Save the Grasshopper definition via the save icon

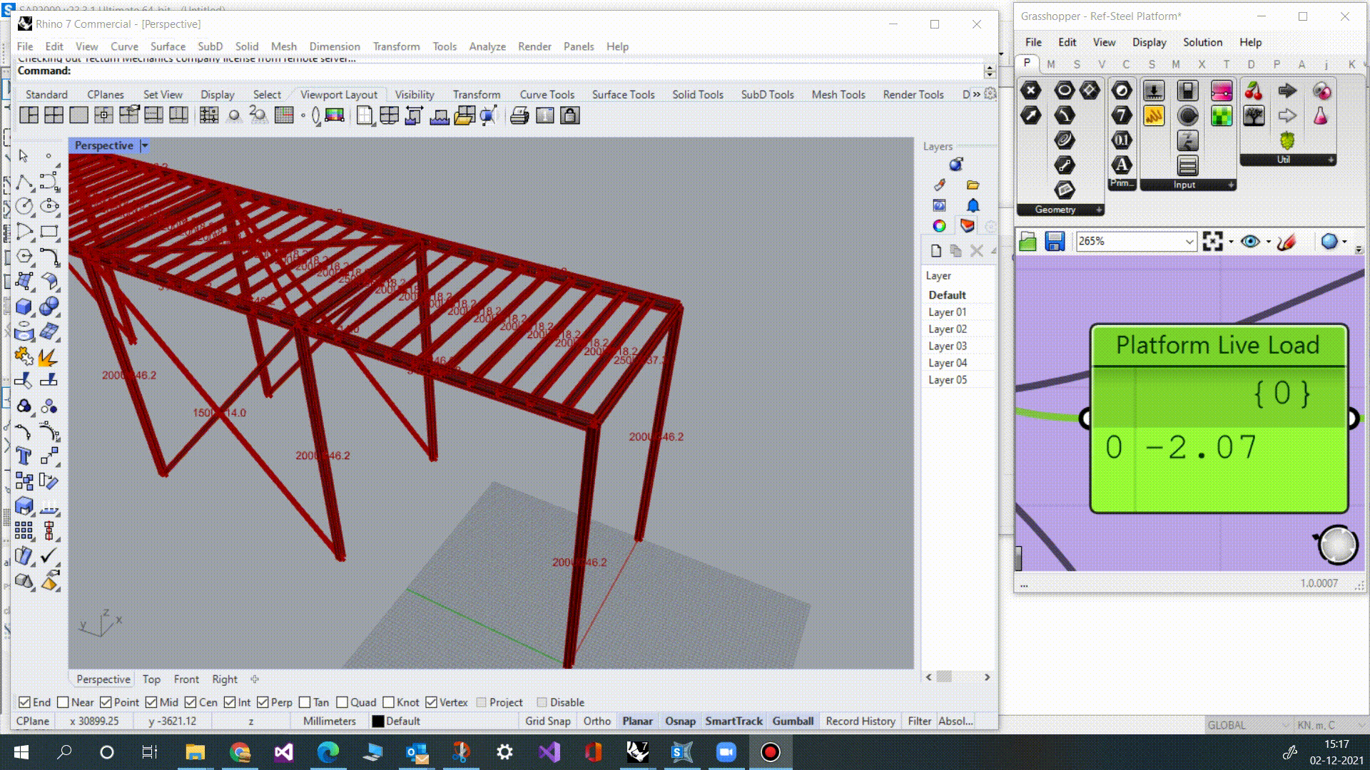(1055, 242)
